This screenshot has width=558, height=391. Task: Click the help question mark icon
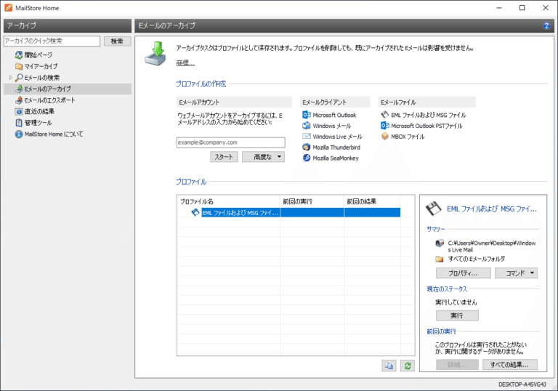point(546,25)
